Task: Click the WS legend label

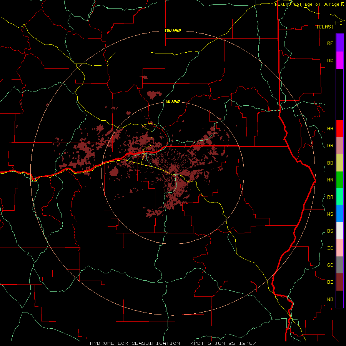Action: coord(330,214)
